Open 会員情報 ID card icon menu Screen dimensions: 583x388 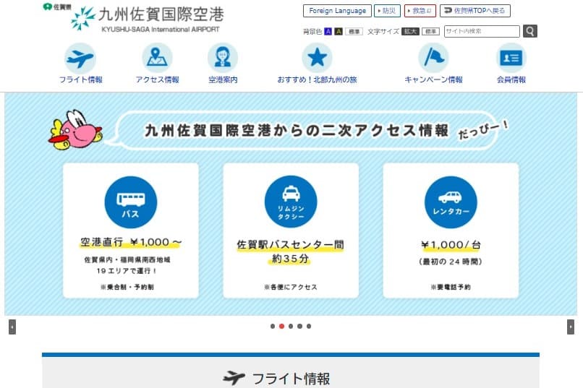511,59
